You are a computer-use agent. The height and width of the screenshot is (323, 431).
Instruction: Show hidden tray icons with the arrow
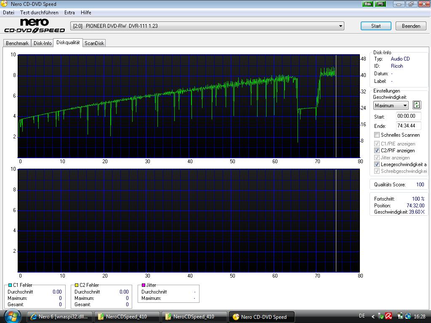point(373,316)
